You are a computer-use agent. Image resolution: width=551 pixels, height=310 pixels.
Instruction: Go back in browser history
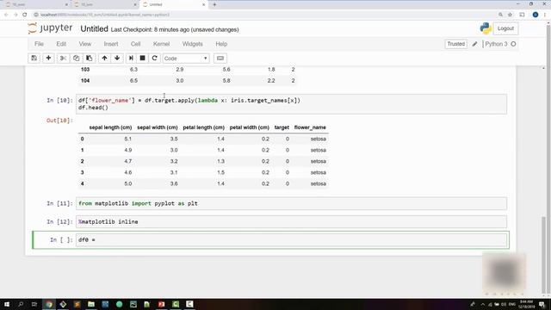[x=6, y=15]
